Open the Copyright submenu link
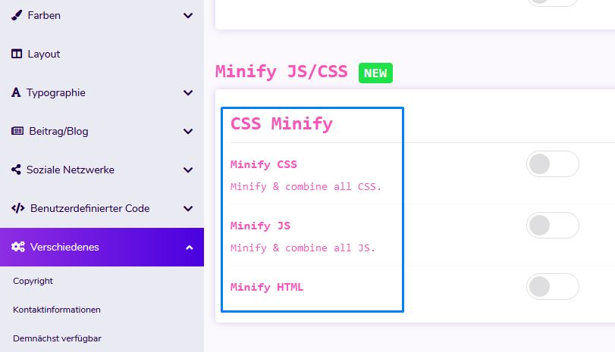The height and width of the screenshot is (352, 615). point(33,281)
